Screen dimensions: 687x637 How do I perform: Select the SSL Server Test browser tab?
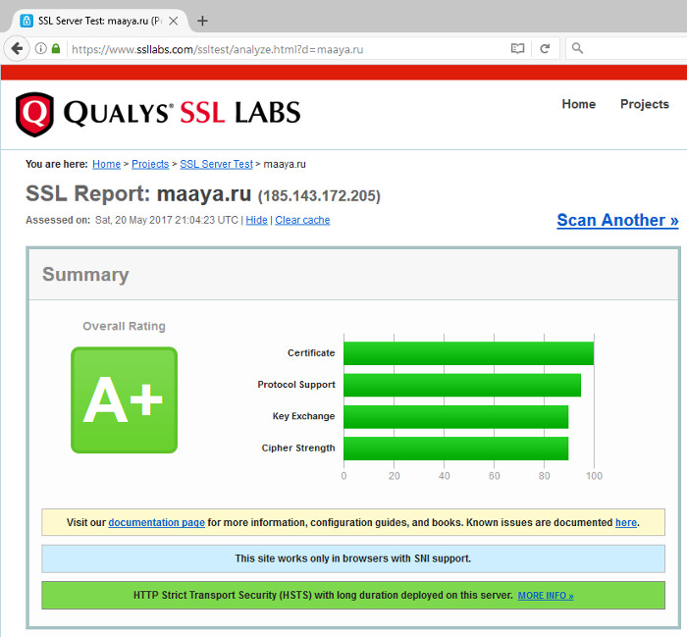coord(99,21)
